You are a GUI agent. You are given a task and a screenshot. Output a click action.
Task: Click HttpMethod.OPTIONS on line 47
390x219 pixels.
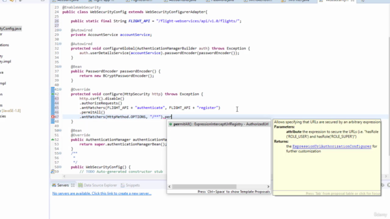point(126,117)
